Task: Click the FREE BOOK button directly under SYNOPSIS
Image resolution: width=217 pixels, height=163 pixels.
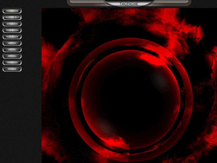Action: (x=12, y=30)
